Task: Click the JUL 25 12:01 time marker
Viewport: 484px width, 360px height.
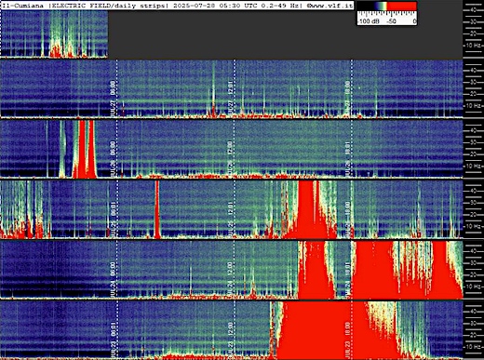Action: pos(230,219)
